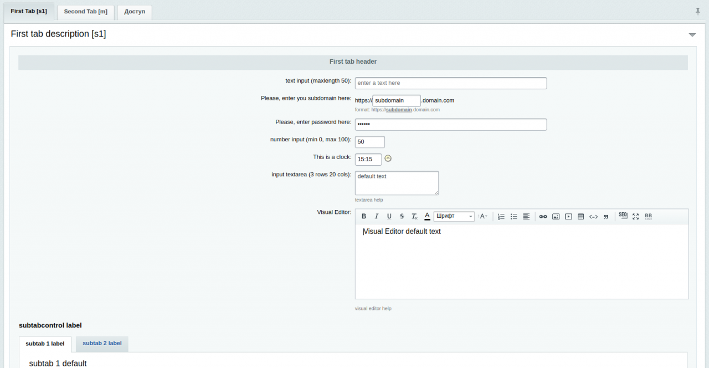The height and width of the screenshot is (368, 709).
Task: Toggle underline formatting in Visual Editor
Action: click(389, 217)
